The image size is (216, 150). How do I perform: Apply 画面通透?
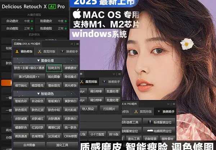coord(21,136)
